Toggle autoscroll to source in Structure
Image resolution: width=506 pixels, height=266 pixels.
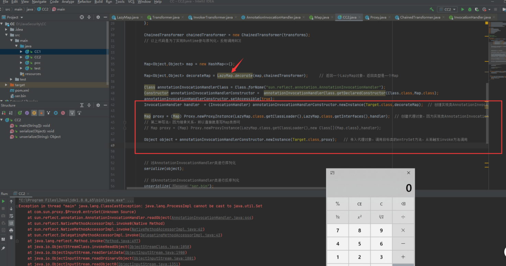(x=72, y=113)
